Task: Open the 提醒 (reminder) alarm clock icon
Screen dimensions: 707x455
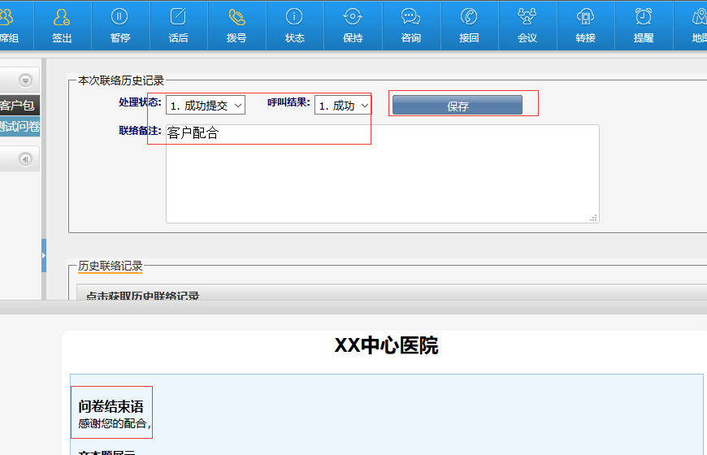Action: 644,18
